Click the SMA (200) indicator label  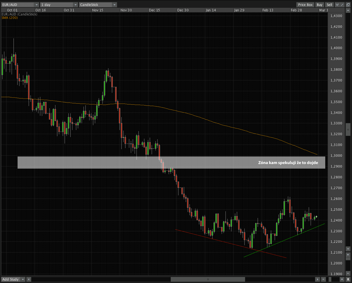pyautogui.click(x=10, y=18)
